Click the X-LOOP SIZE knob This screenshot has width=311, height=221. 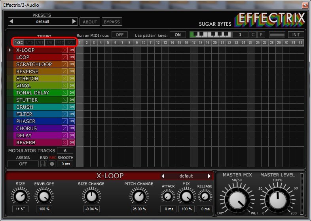pyautogui.click(x=20, y=196)
